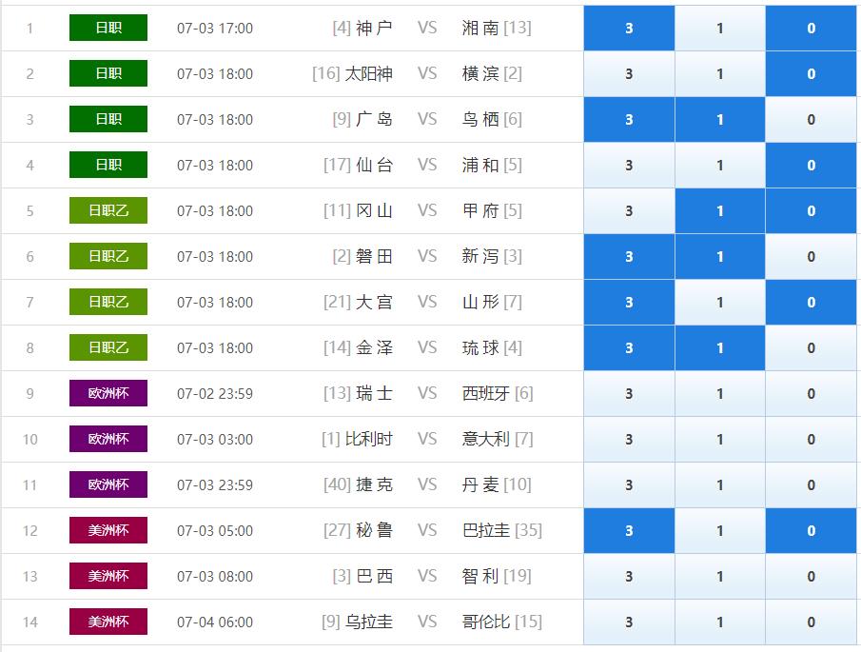Pick option 3 for 巴西 vs 智利
861x652 pixels.
point(629,577)
